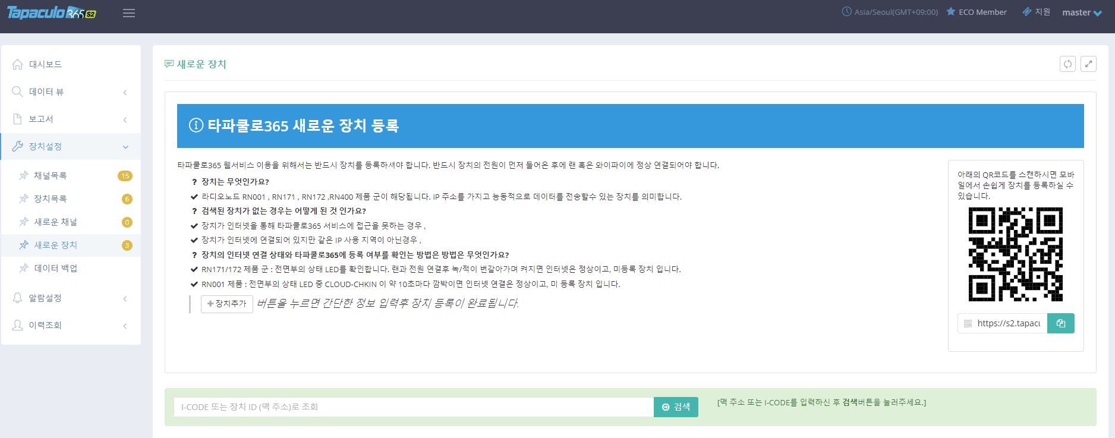This screenshot has height=438, width=1115.
Task: Click the Asia/Seoul(GMT+09:00) timezone text
Action: pyautogui.click(x=896, y=12)
